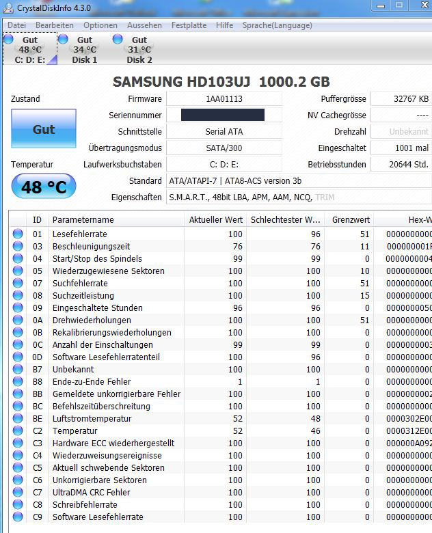Click status icon for Eingeschaltete Stunden
This screenshot has height=533, width=432.
pyautogui.click(x=18, y=307)
